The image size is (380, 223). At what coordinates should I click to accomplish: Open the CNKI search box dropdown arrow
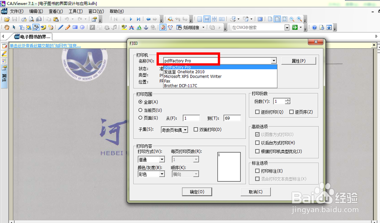pos(287,28)
